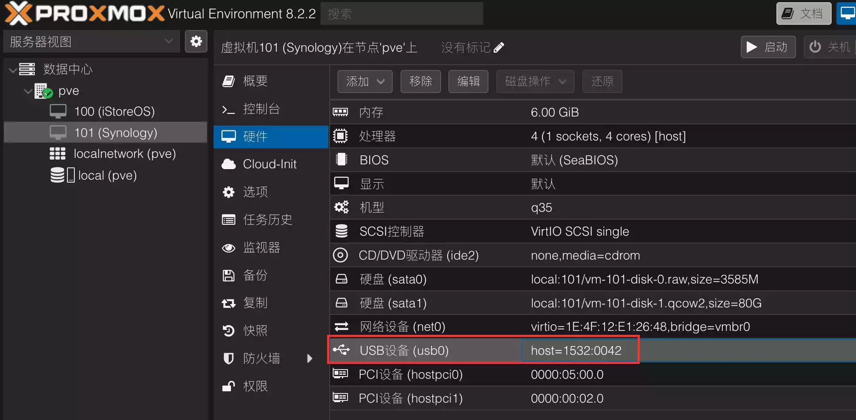Viewport: 856px width, 420px height.
Task: Click the USB device (usb0) icon
Action: (341, 350)
